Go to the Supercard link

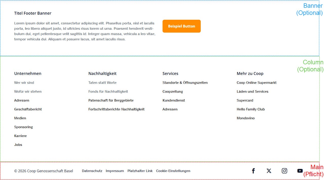(245, 100)
